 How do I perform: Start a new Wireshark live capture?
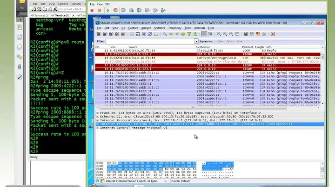(111, 34)
